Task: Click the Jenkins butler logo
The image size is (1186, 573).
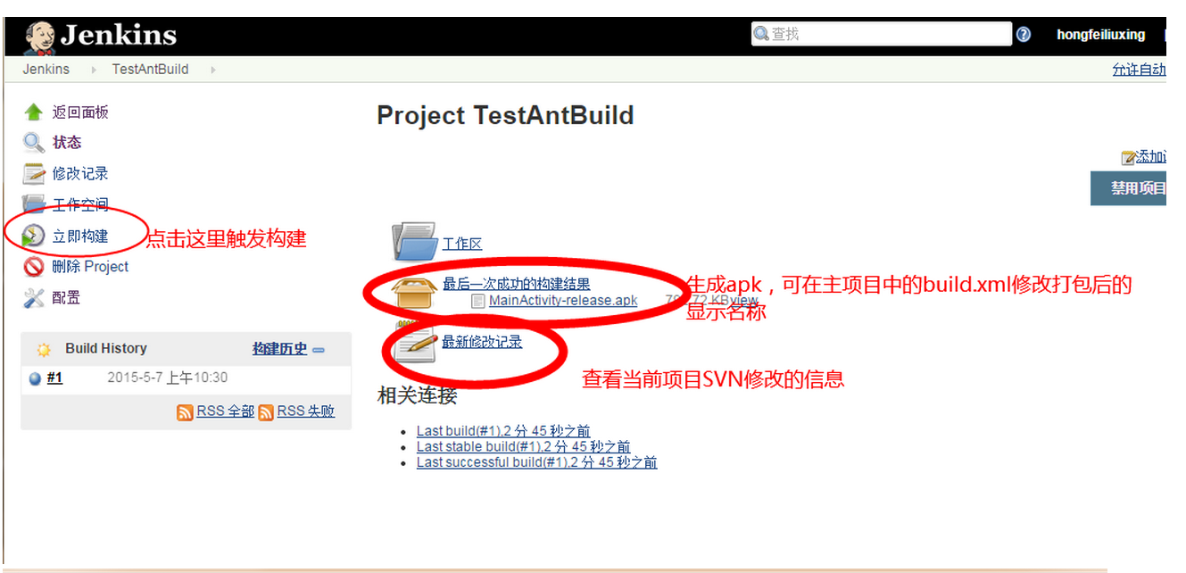Action: 40,37
